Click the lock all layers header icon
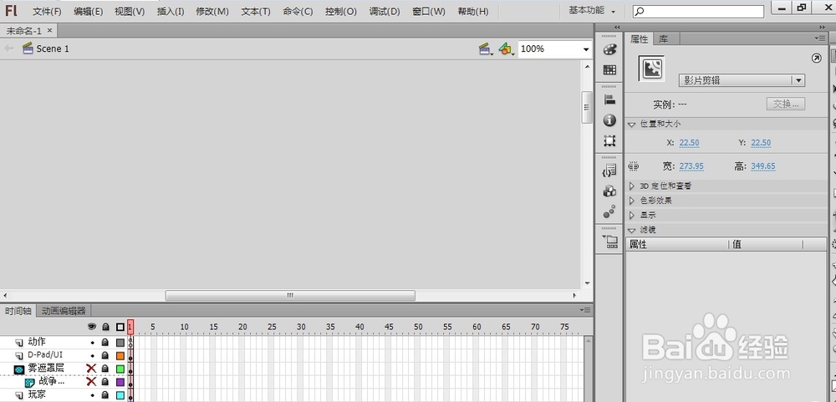836x402 pixels. coord(105,327)
